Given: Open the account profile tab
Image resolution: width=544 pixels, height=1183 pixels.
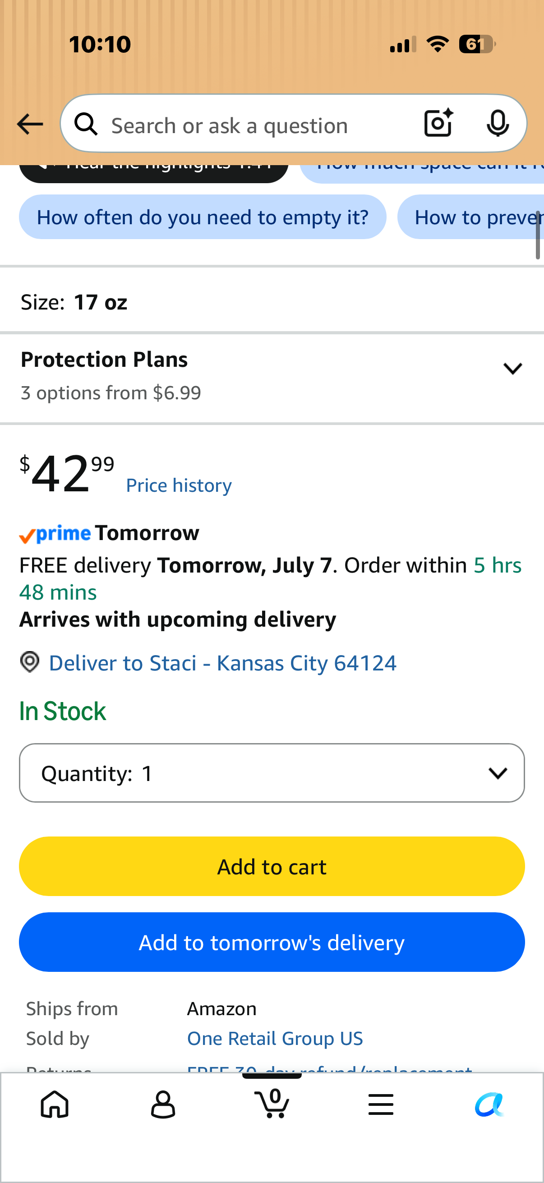Looking at the screenshot, I should [x=163, y=1104].
